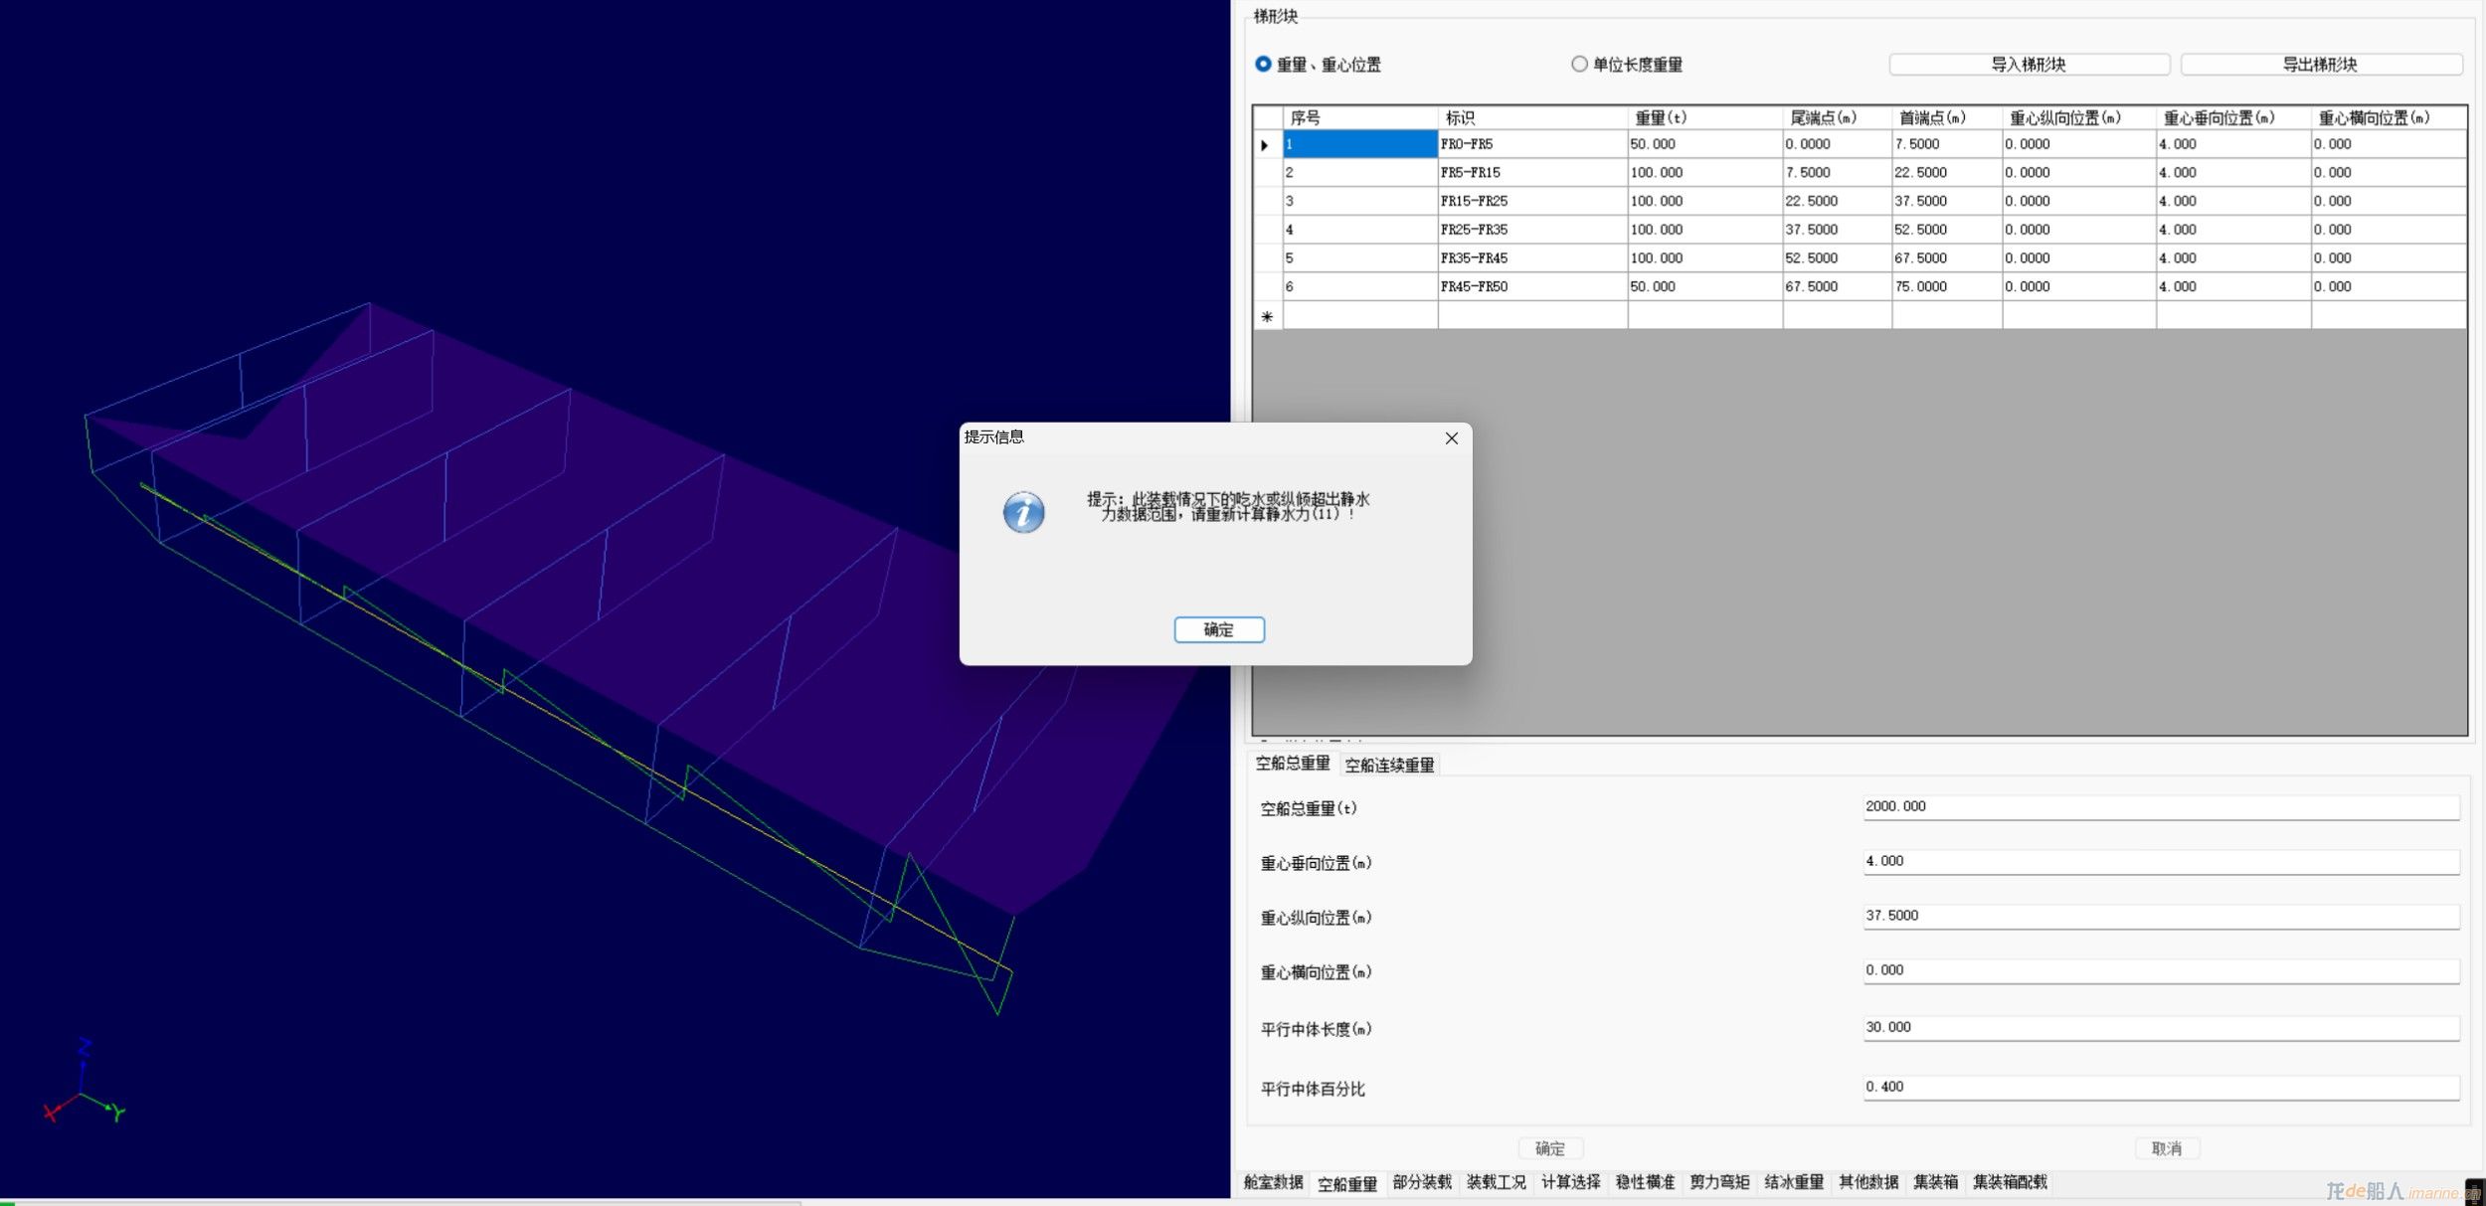The width and height of the screenshot is (2486, 1206).
Task: Click 尾端点 cell 22.5000 in row FR15-FR25
Action: pyautogui.click(x=1837, y=201)
